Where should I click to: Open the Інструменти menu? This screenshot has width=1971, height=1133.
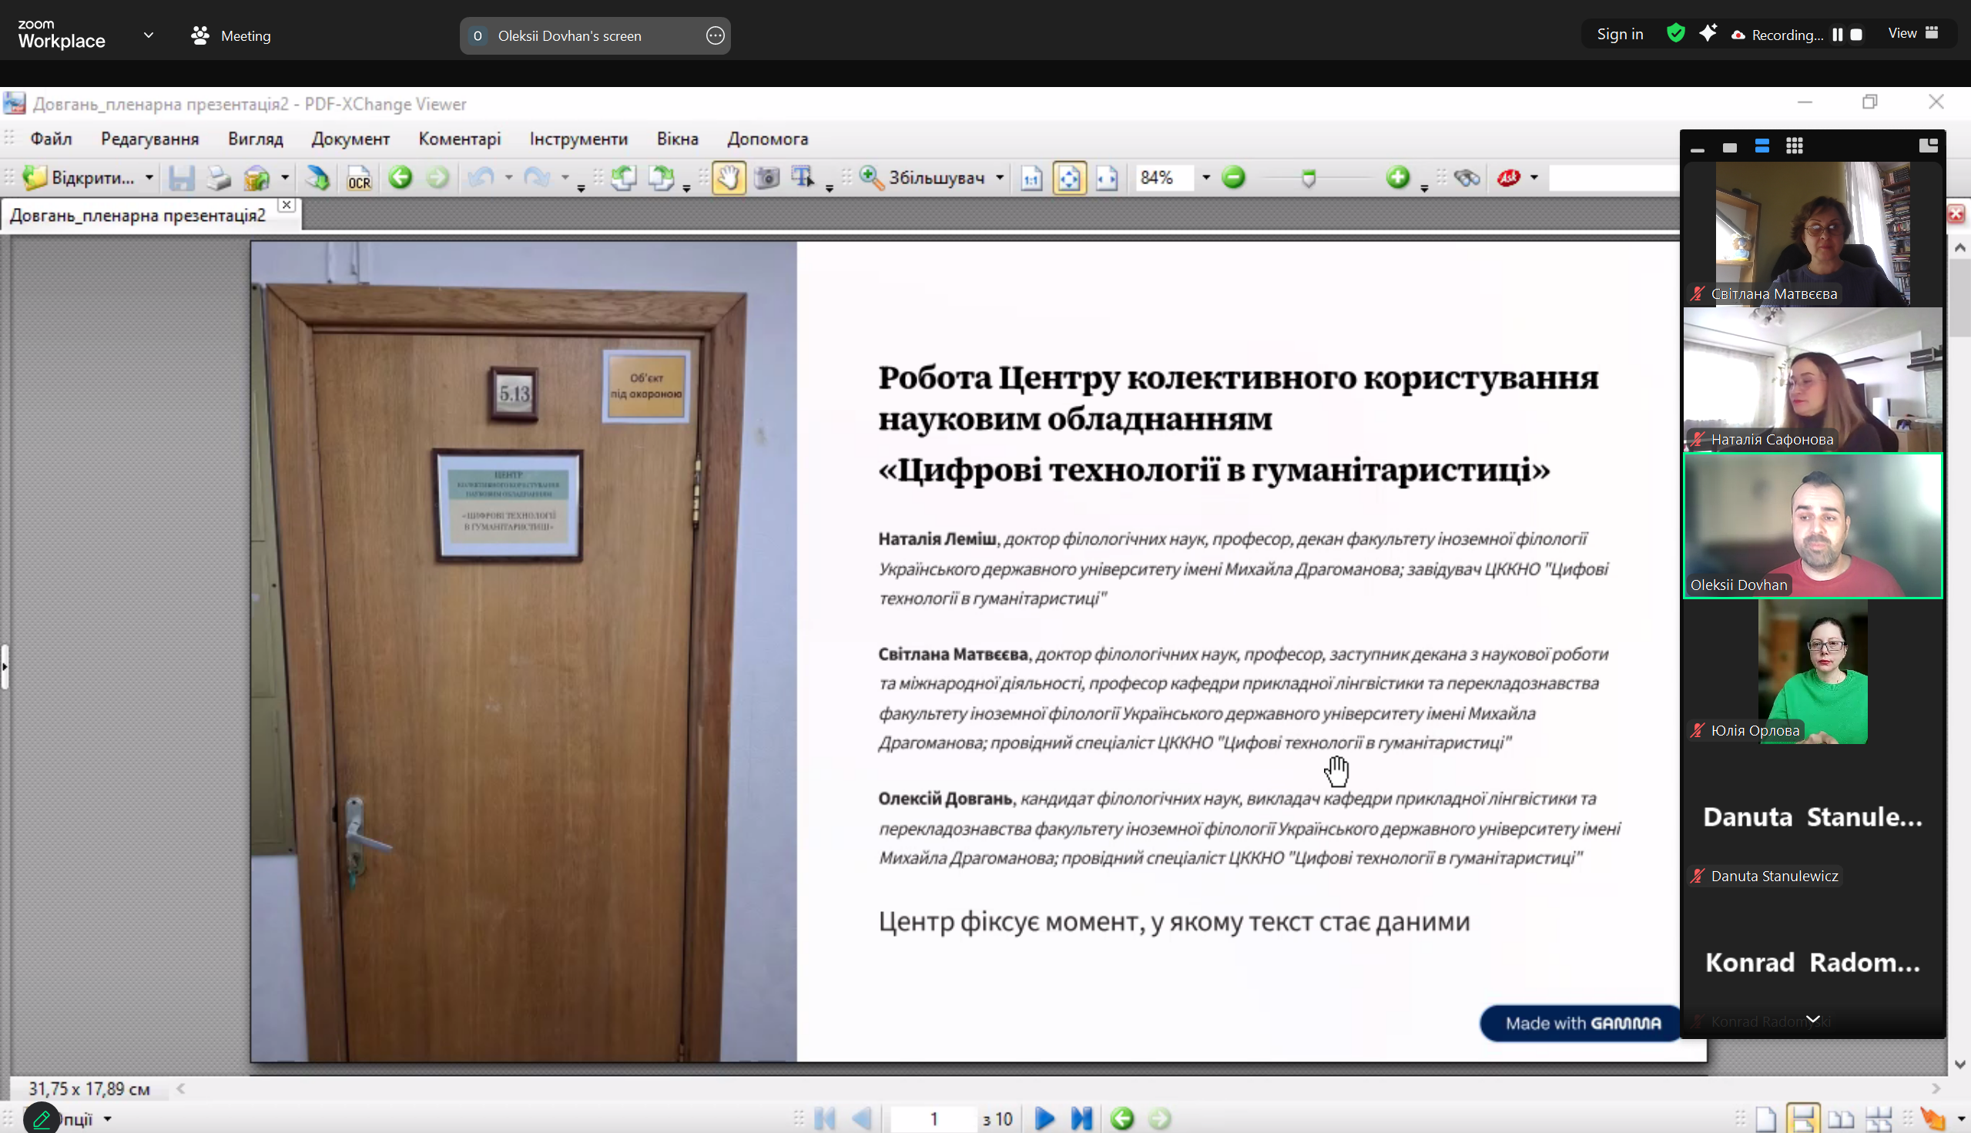(x=578, y=139)
